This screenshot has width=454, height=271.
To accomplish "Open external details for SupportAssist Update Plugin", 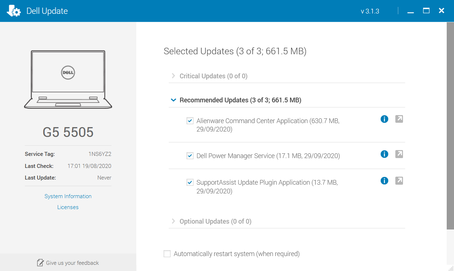I will click(x=399, y=181).
